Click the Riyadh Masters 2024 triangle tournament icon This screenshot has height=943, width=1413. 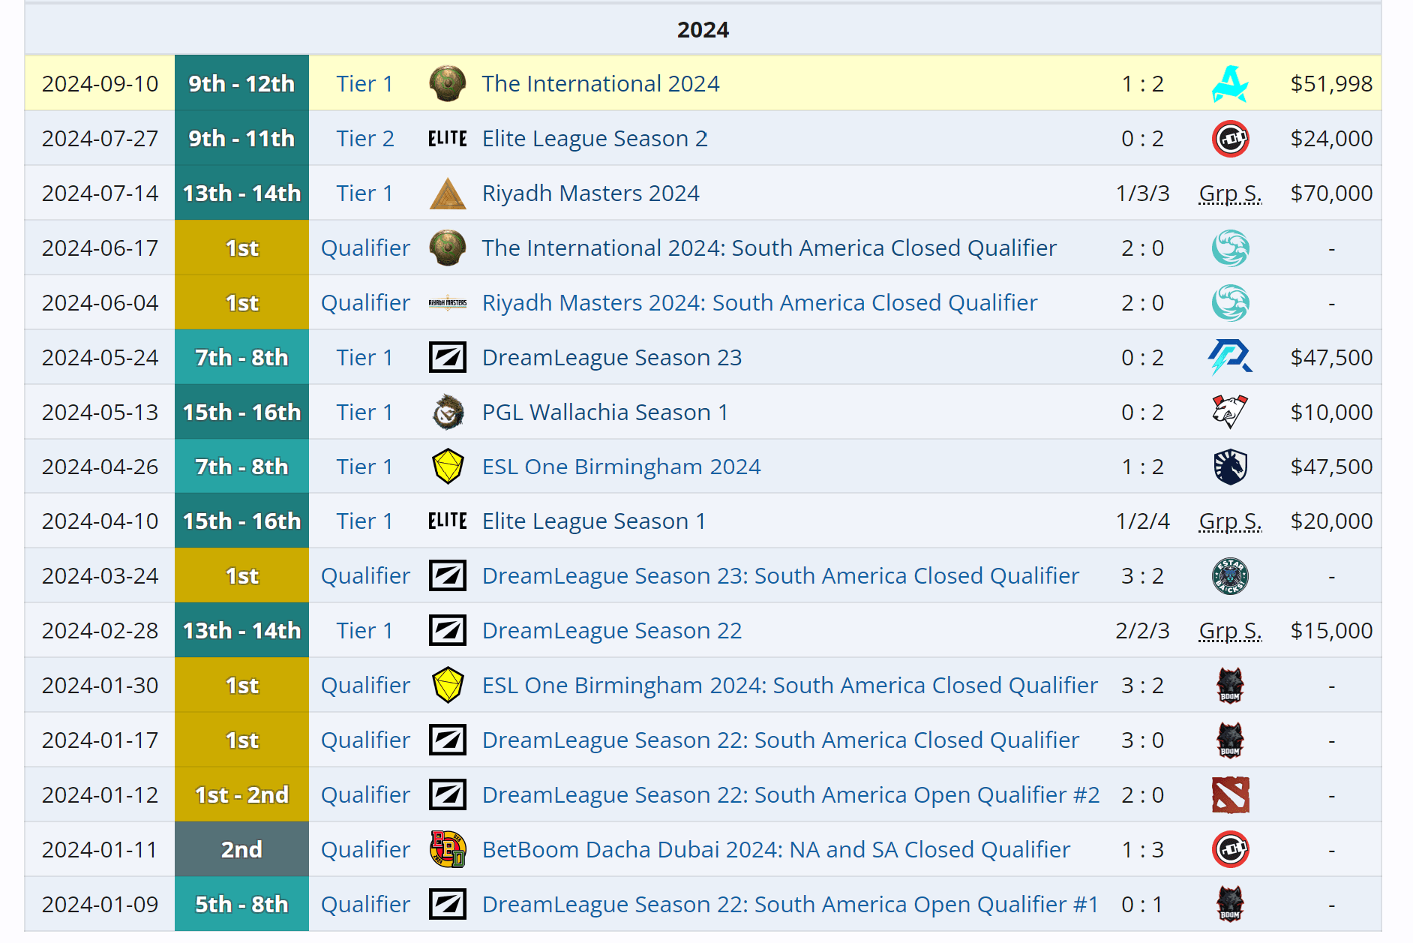tap(448, 194)
